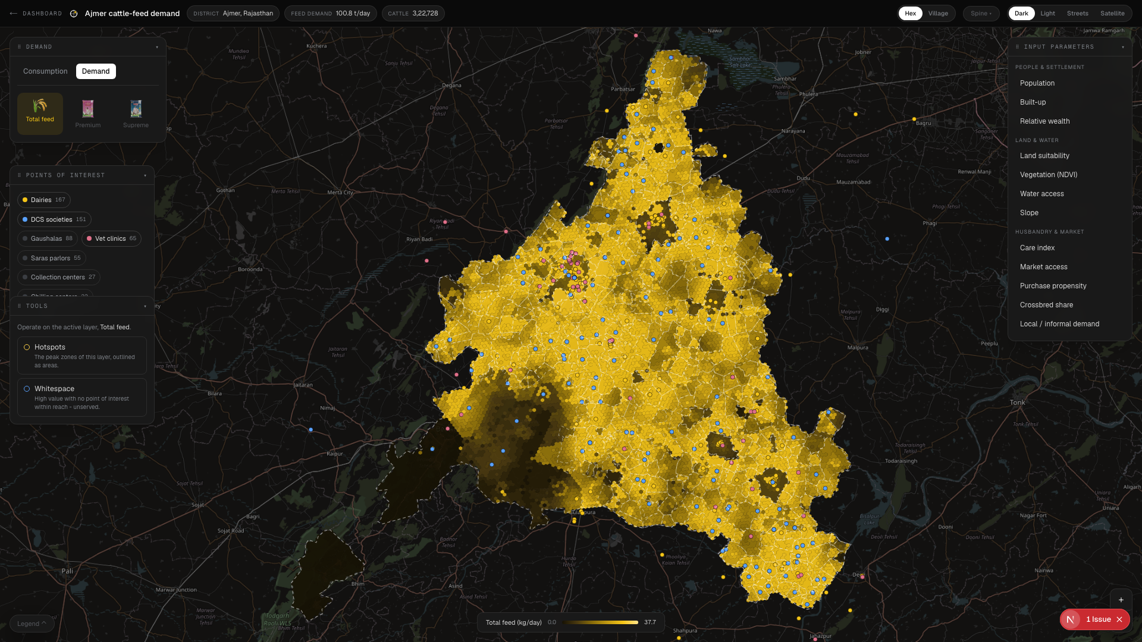1142x642 pixels.
Task: Open the Built-up parameter
Action: (x=1070, y=102)
